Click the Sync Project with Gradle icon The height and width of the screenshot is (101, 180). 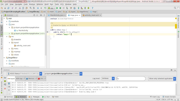[x=78, y=8]
